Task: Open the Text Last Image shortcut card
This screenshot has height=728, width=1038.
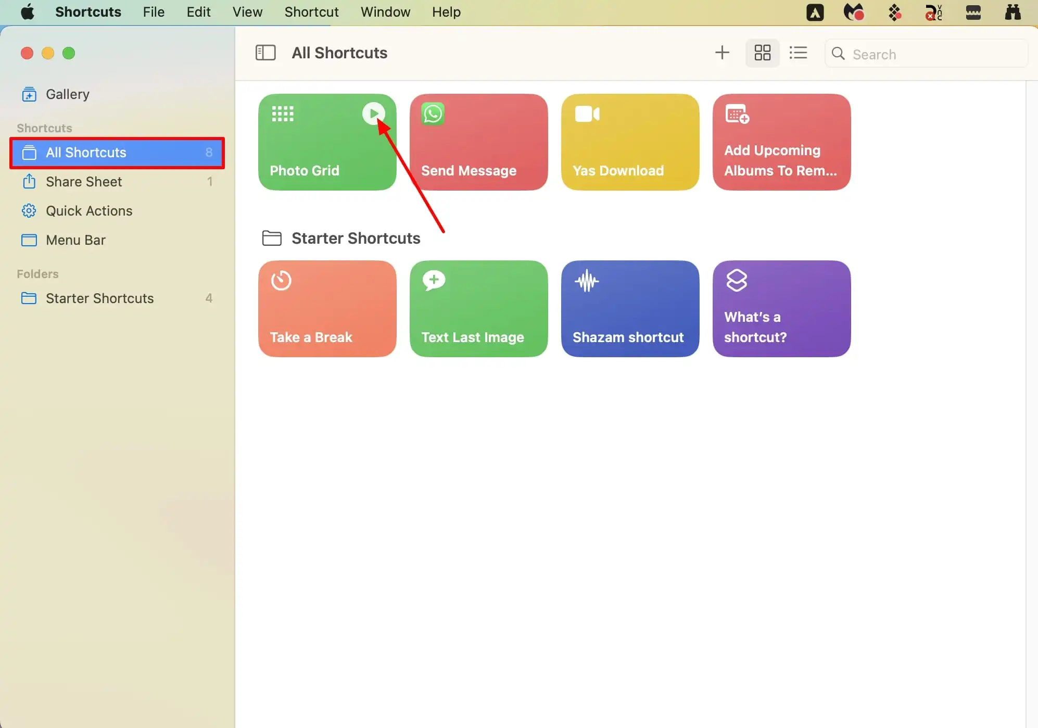Action: [x=479, y=309]
